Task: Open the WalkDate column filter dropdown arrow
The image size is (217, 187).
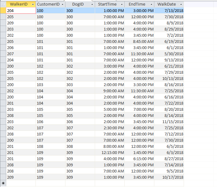Action: (181, 4)
